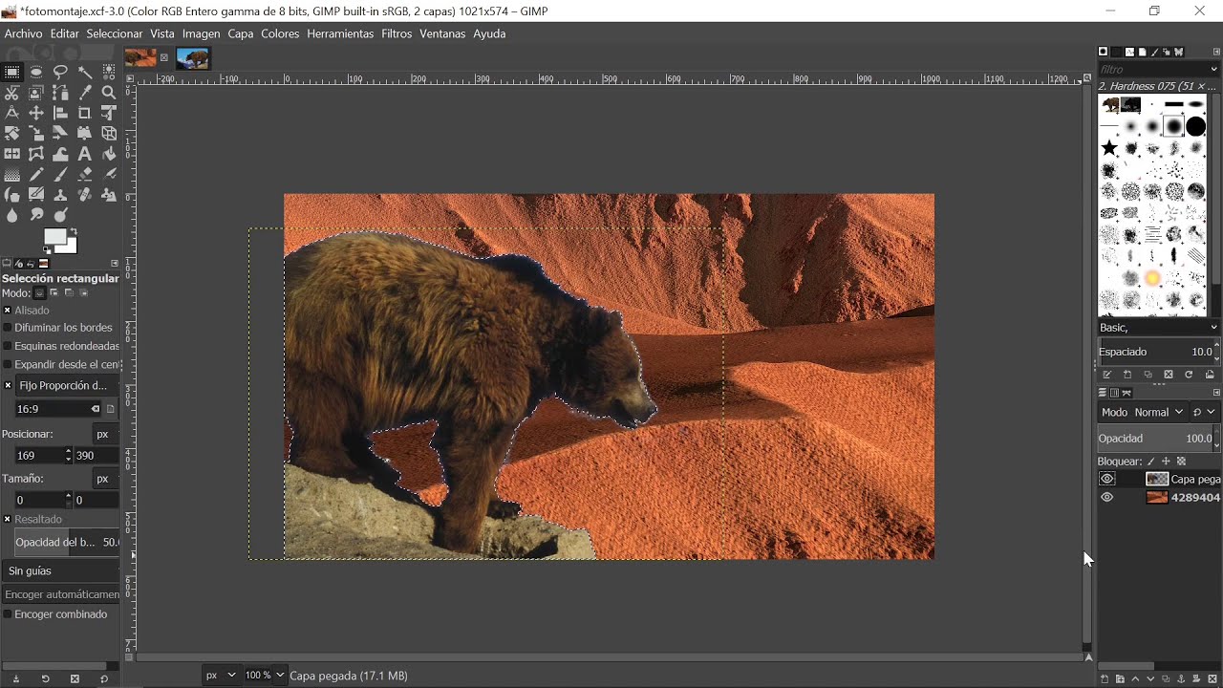Select the Crop tool
The height and width of the screenshot is (688, 1223).
click(x=85, y=113)
